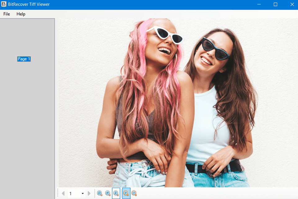Open the Help menu
The height and width of the screenshot is (199, 298).
point(21,14)
